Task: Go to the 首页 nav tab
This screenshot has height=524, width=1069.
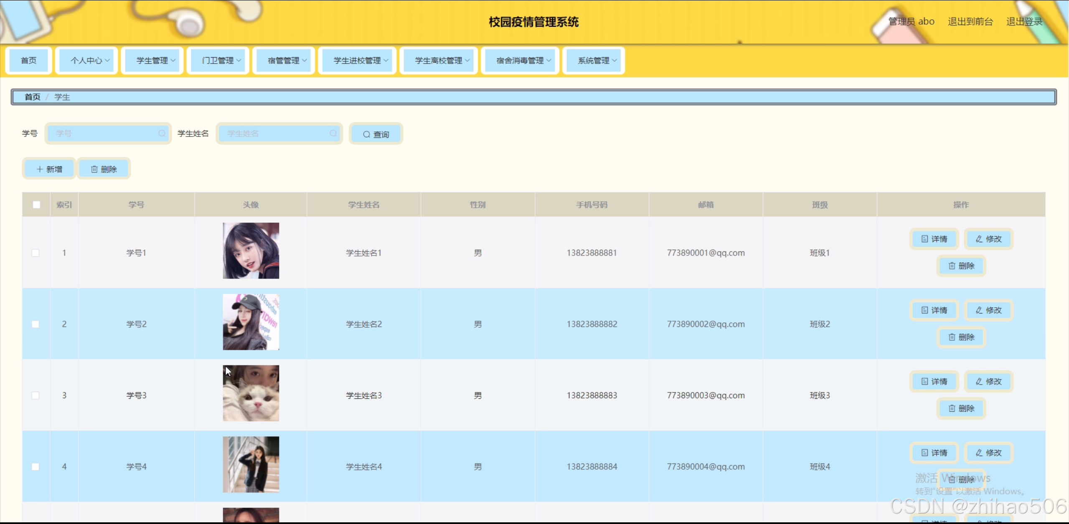Action: (x=29, y=61)
